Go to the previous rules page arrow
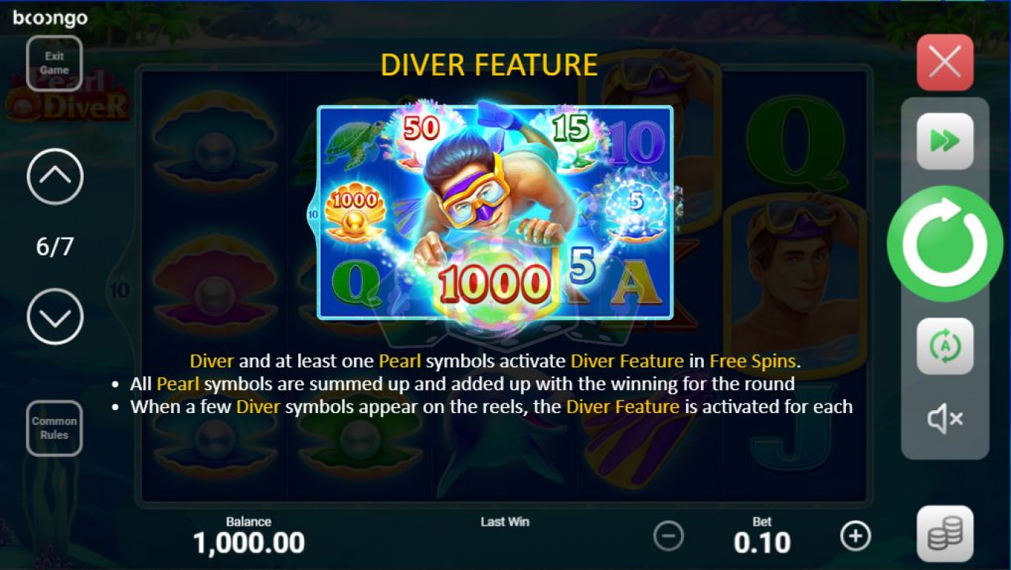Viewport: 1011px width, 570px height. tap(55, 176)
